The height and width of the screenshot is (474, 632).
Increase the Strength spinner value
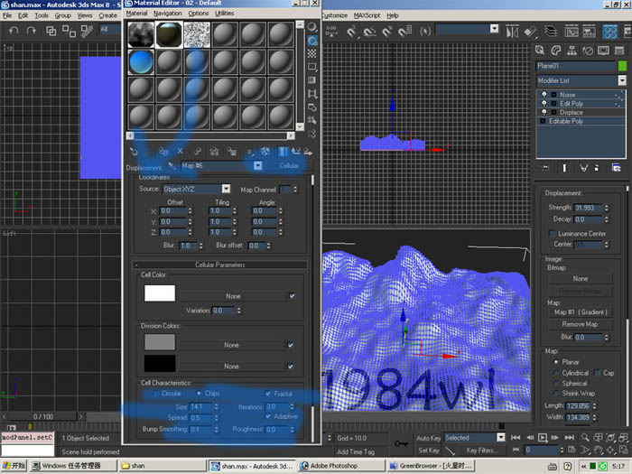[x=607, y=206]
